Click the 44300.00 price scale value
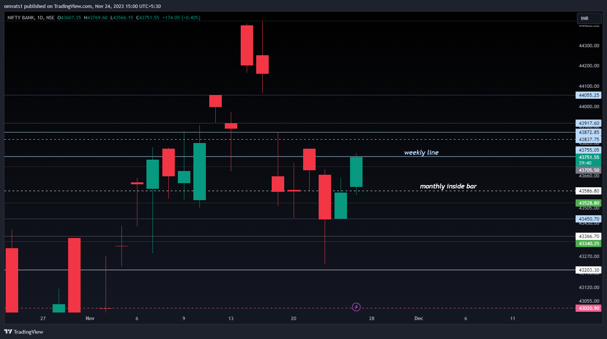607x339 pixels. coord(589,46)
